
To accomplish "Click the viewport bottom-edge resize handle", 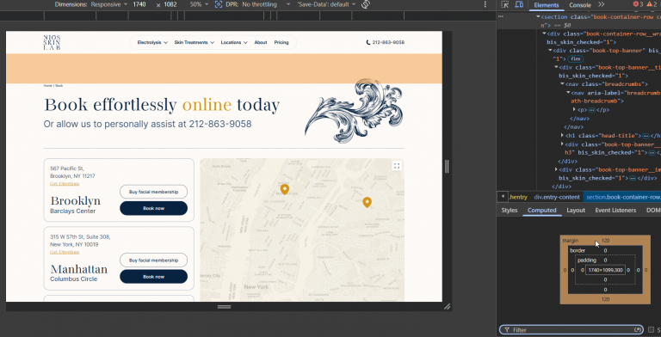I will [x=224, y=307].
